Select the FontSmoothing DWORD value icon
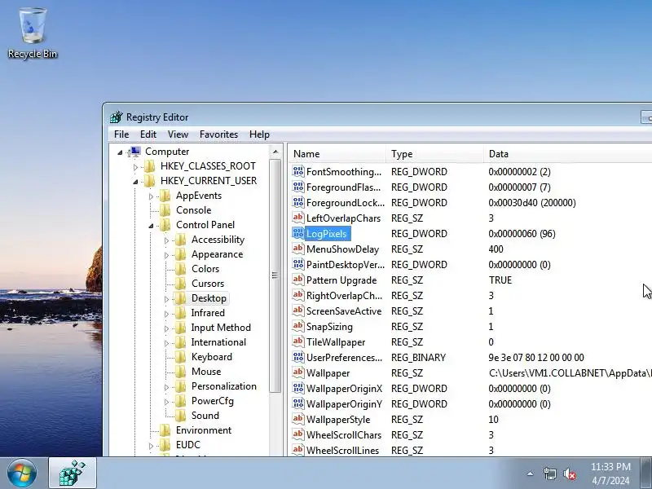Image resolution: width=652 pixels, height=489 pixels. coord(298,172)
